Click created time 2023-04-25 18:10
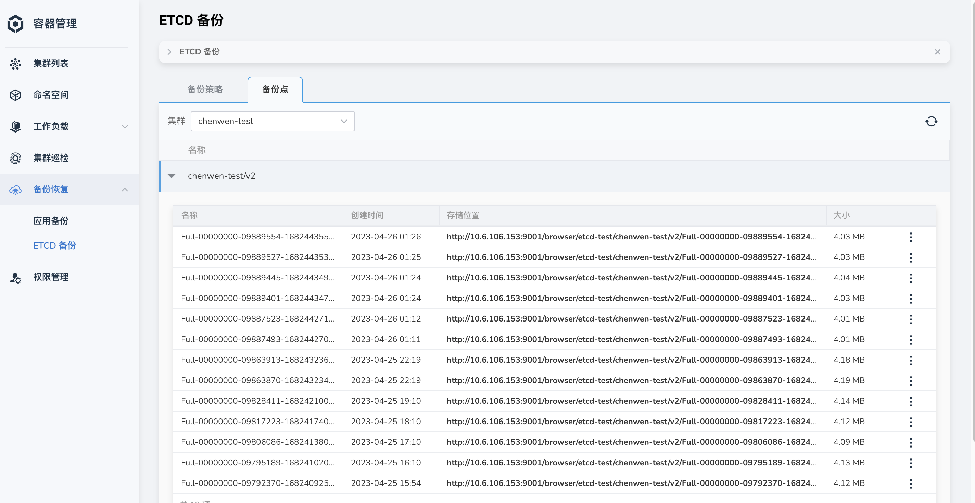 (x=386, y=421)
